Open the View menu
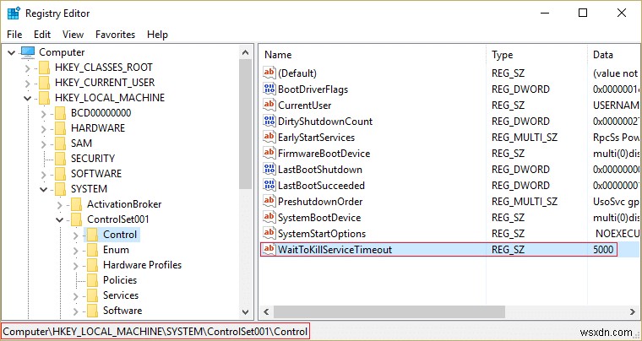The height and width of the screenshot is (341, 642). coord(73,35)
